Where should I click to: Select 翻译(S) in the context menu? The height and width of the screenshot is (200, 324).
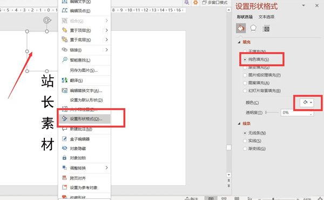tap(84, 81)
